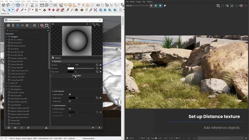Toggle green channel in frame buffer
The image size is (249, 140).
click(156, 5)
